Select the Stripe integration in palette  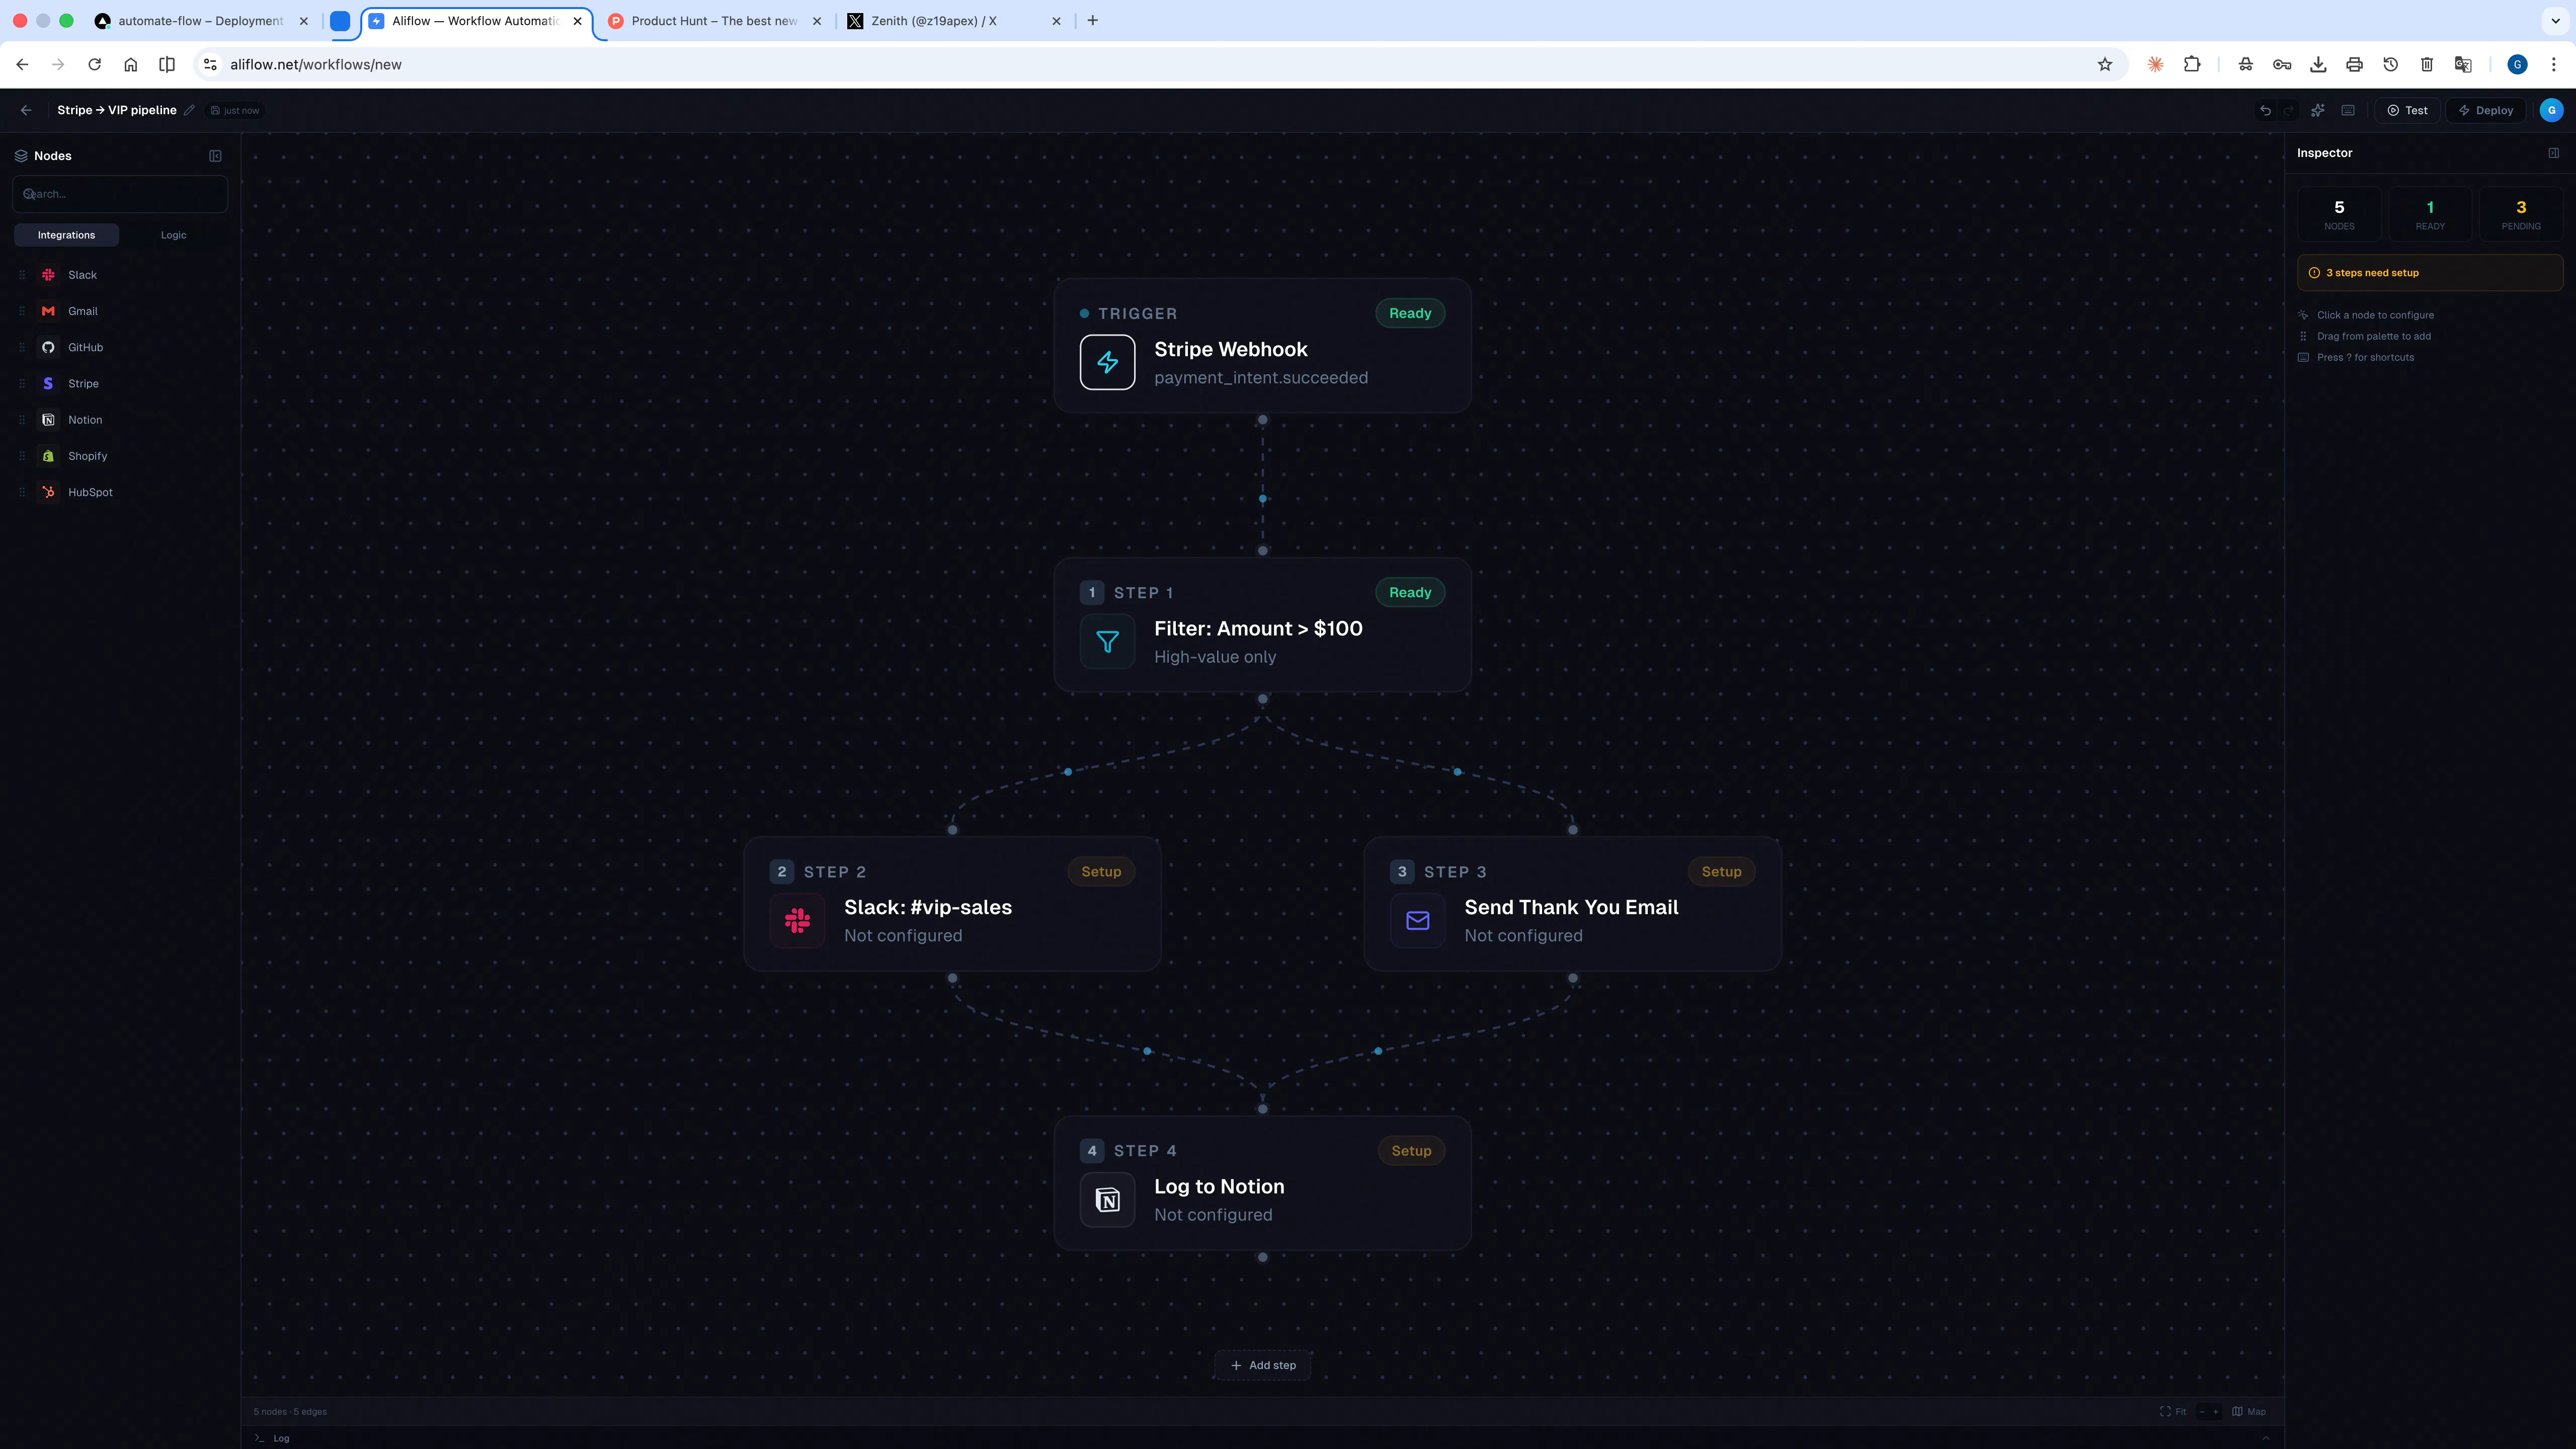pyautogui.click(x=120, y=384)
